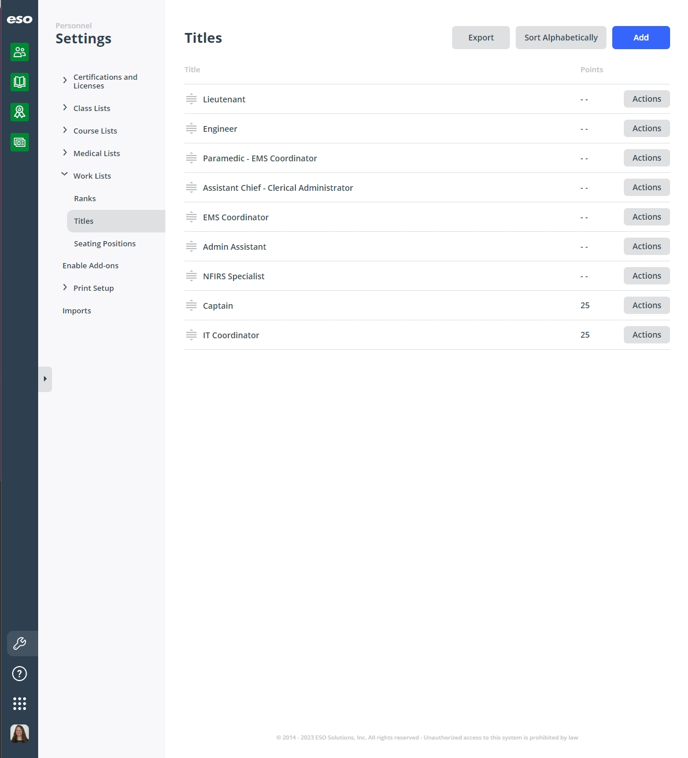This screenshot has width=688, height=758.
Task: Open Actions menu for Captain
Action: [x=647, y=305]
